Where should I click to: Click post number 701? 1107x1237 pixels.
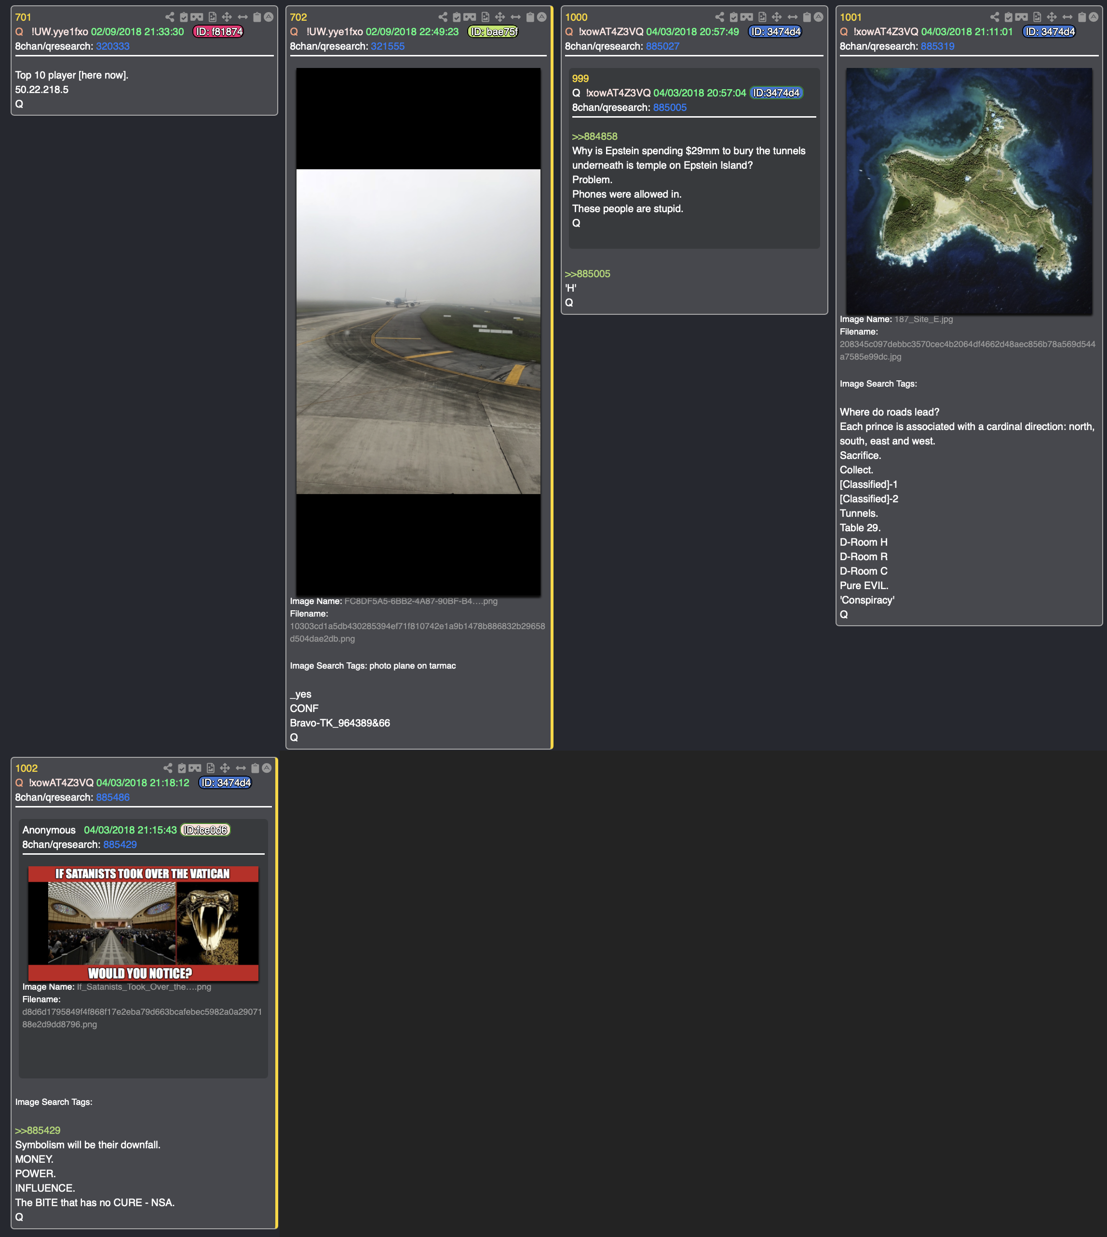[x=23, y=17]
